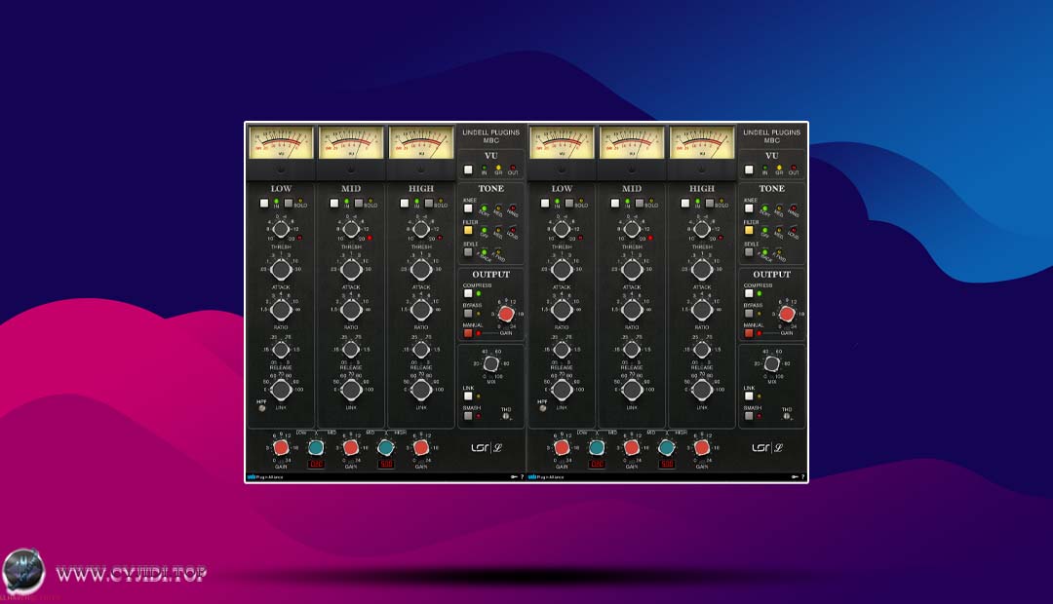Toggle LOW band IN button, right plugin
Screen dimensions: 1053x604
545,203
